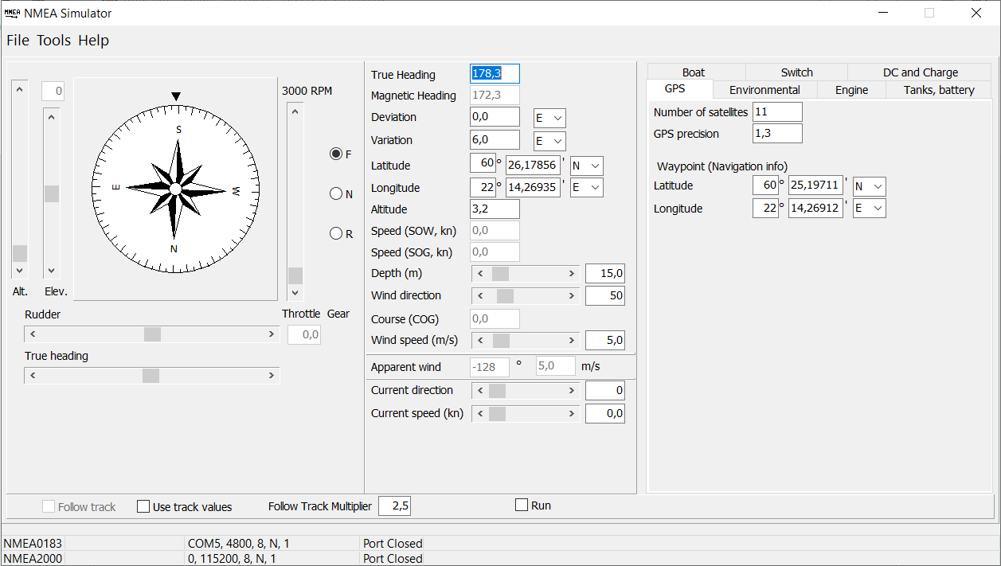Check the Use track values option
1001x566 pixels.
click(143, 505)
